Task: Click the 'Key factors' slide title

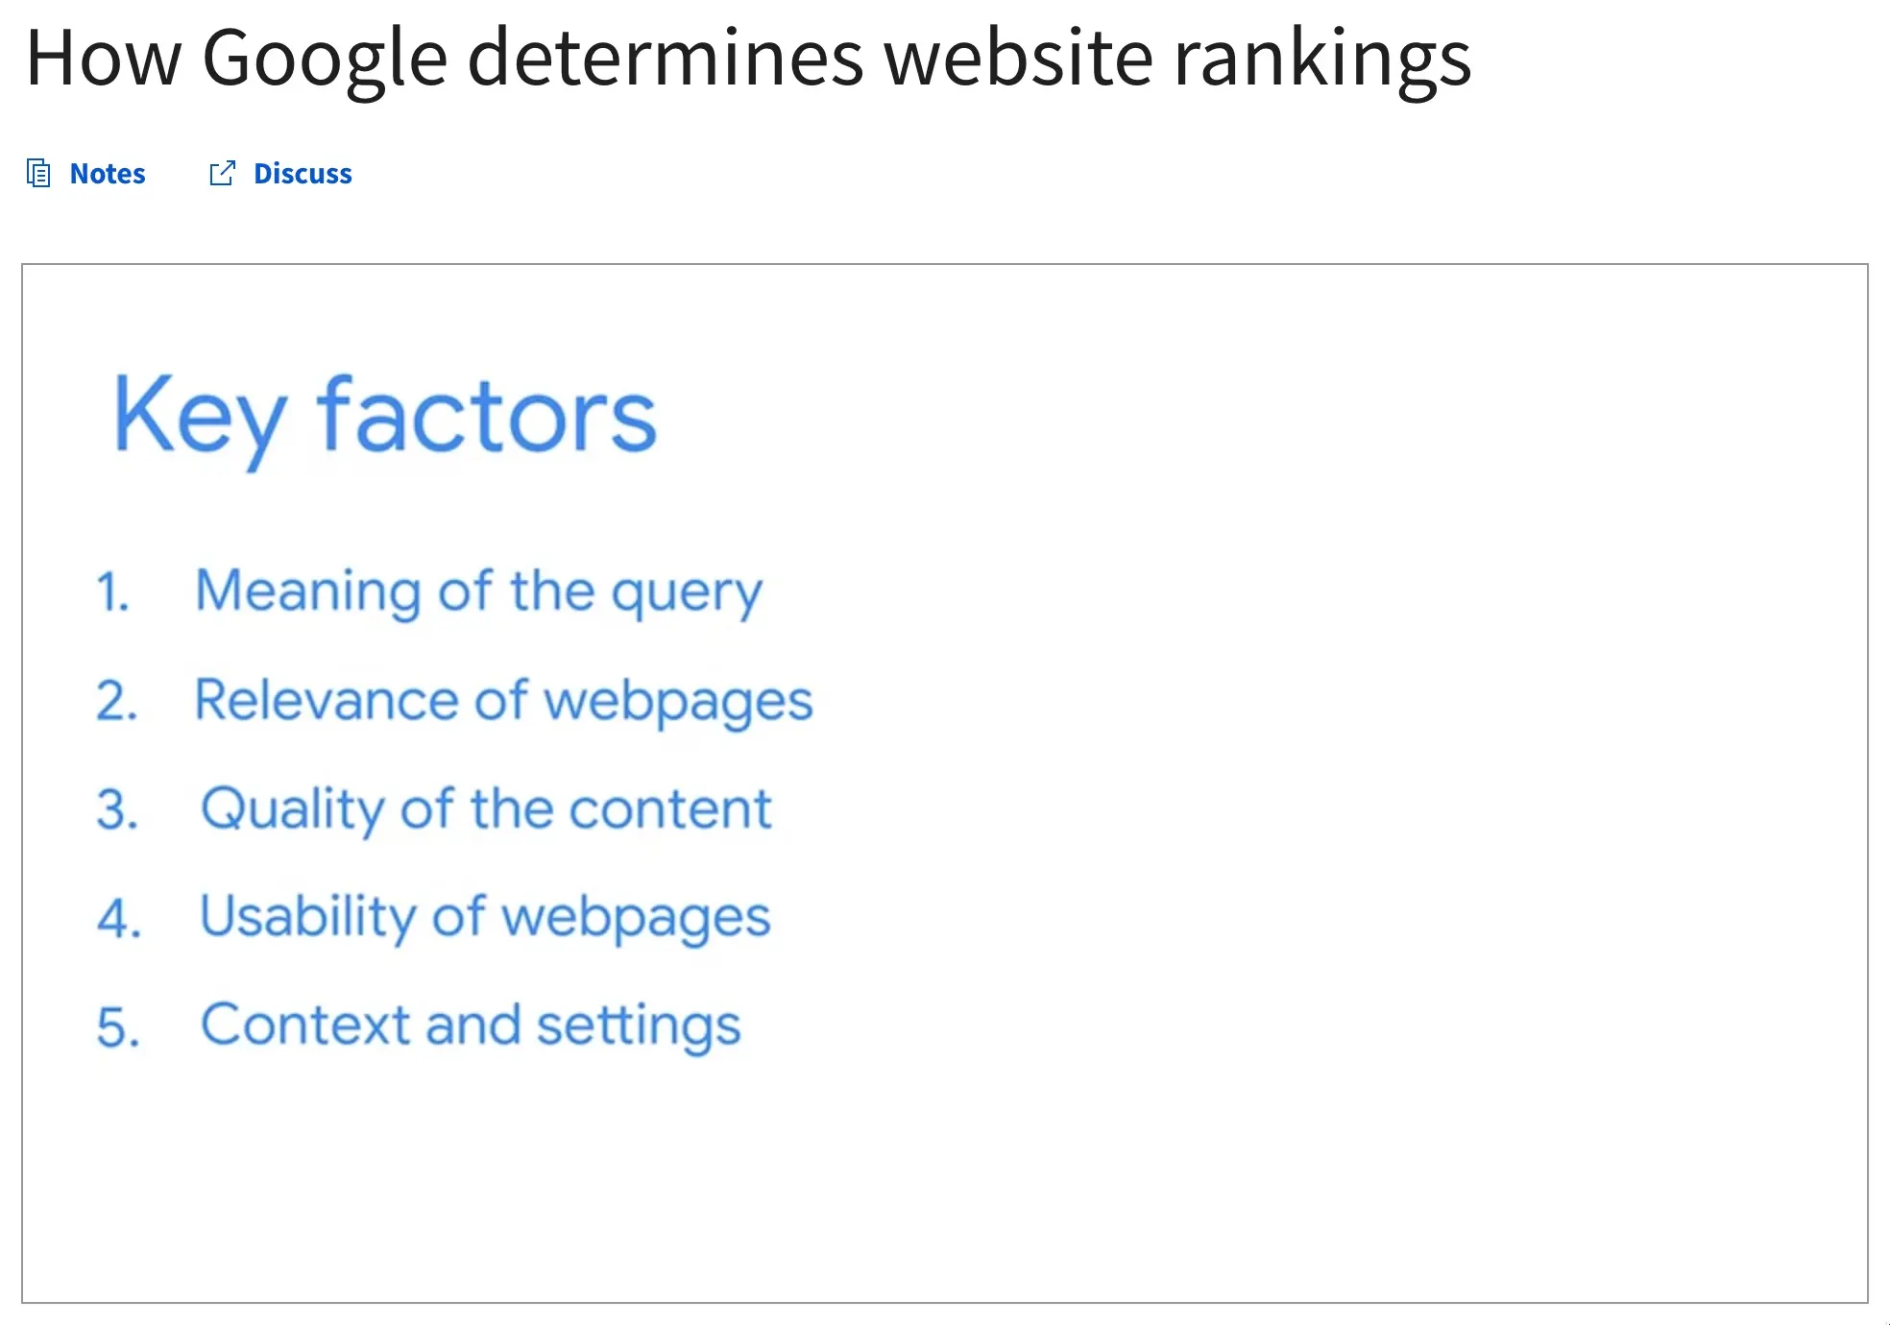Action: 384,418
